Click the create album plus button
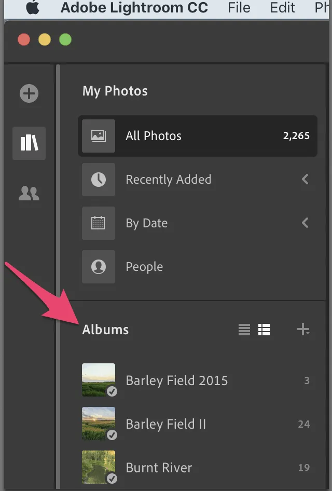 [x=303, y=330]
